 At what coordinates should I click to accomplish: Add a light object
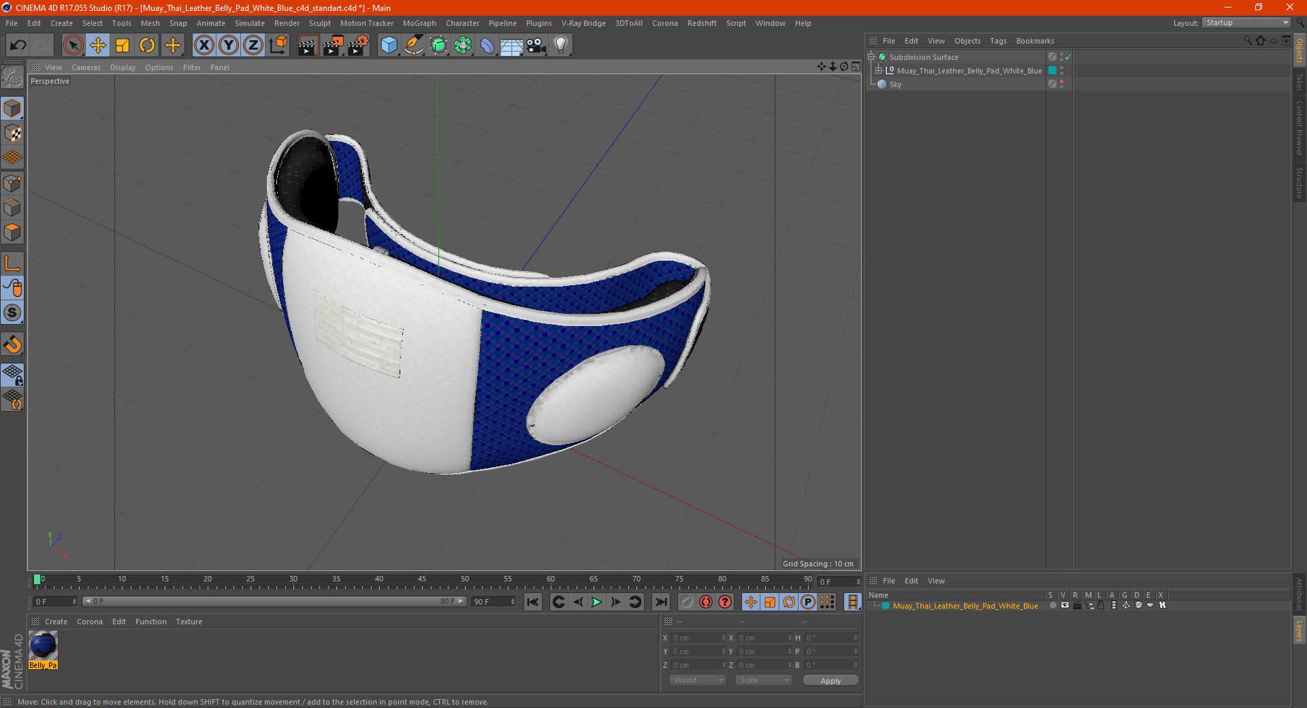tap(561, 46)
